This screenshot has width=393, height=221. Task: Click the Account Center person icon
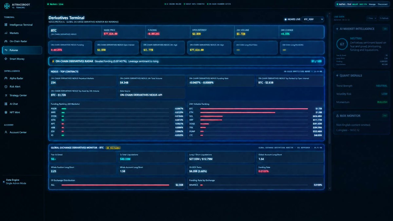[x=6, y=132]
